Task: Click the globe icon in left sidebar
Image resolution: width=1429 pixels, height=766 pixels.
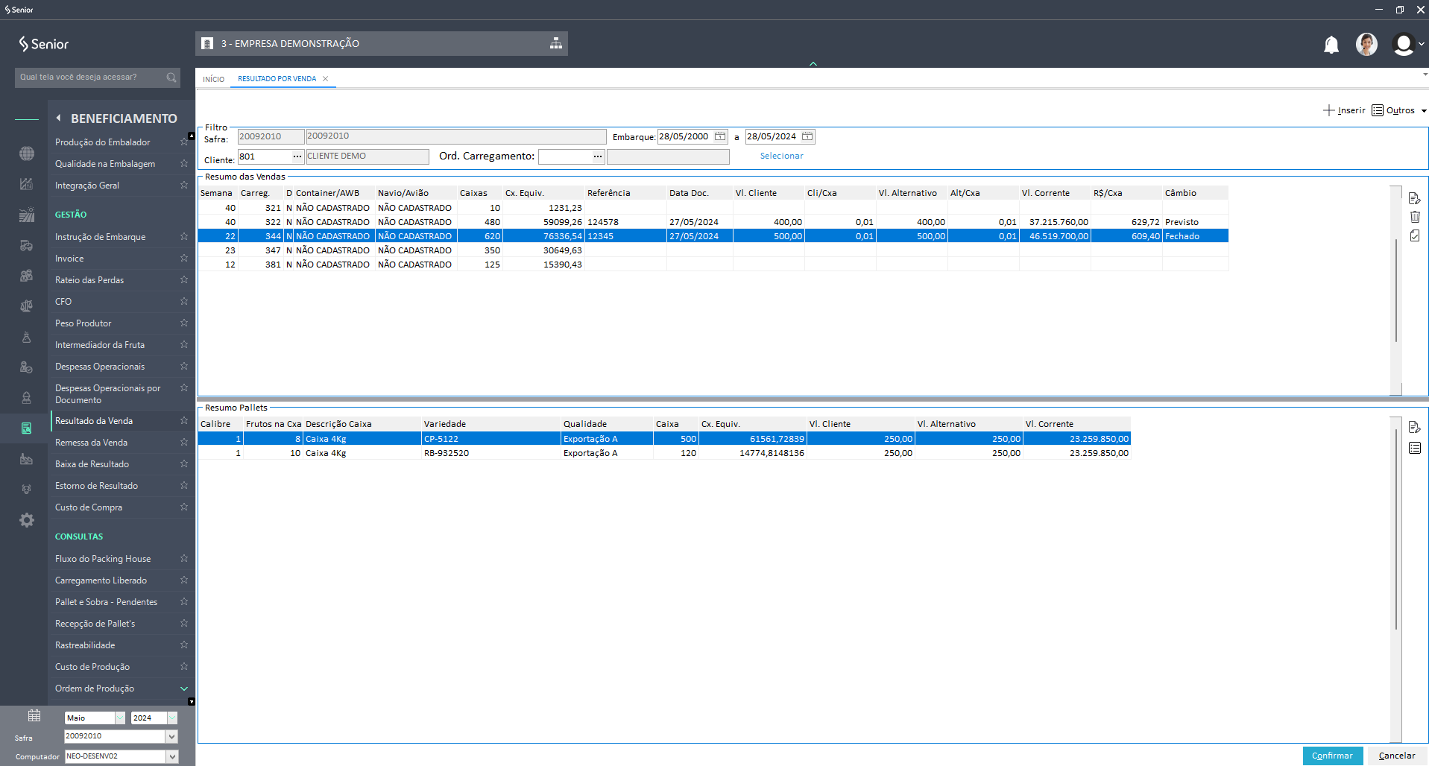Action: (27, 153)
